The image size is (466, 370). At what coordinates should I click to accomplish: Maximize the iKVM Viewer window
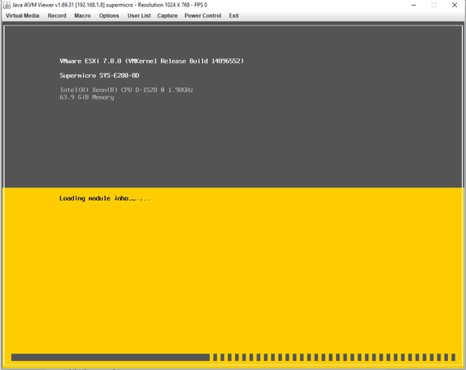tap(434, 5)
